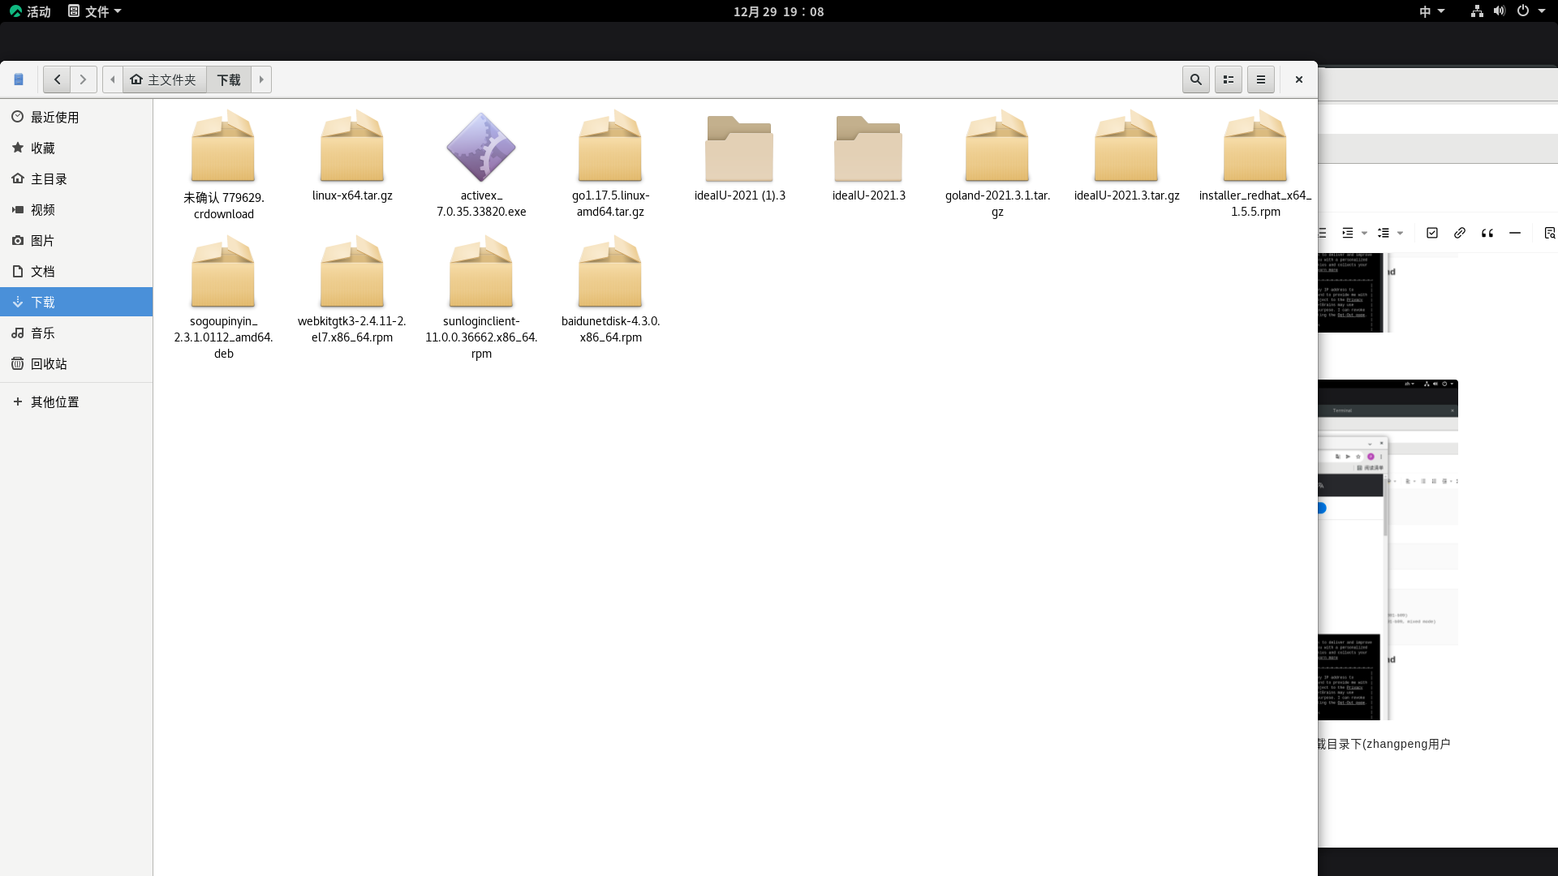
Task: Select the 未确认 779629.crdownload file
Action: pos(223,165)
